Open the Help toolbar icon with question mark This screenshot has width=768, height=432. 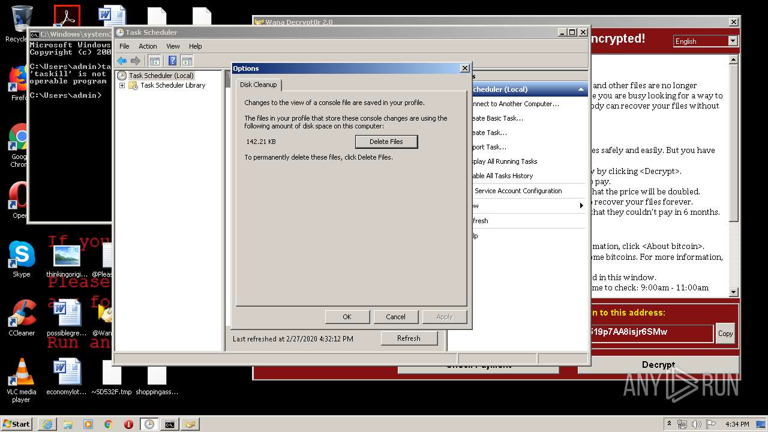click(x=173, y=61)
